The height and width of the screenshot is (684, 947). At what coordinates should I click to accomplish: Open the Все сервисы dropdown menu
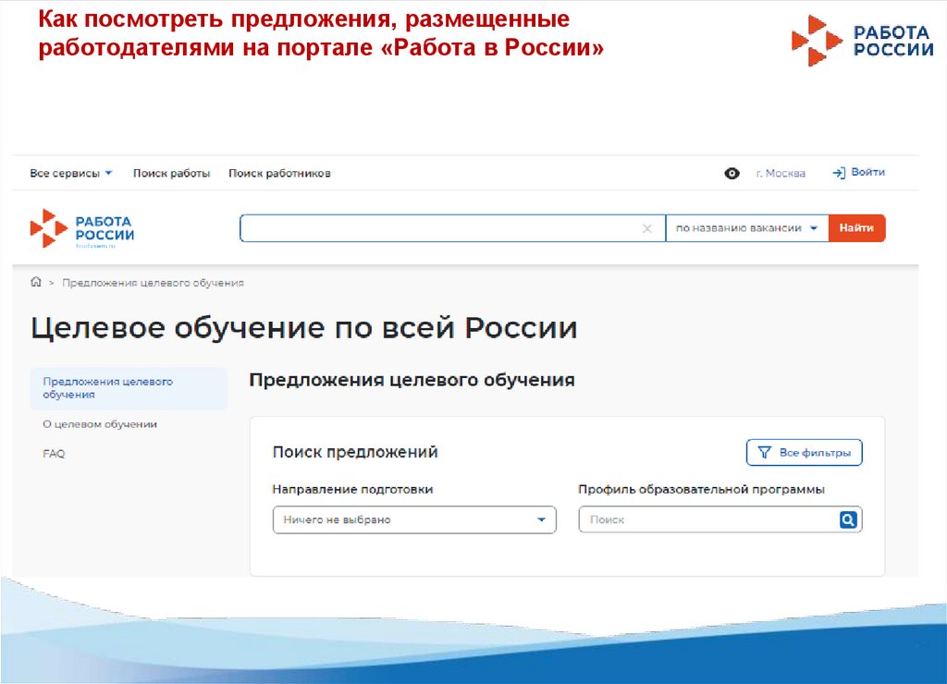70,173
